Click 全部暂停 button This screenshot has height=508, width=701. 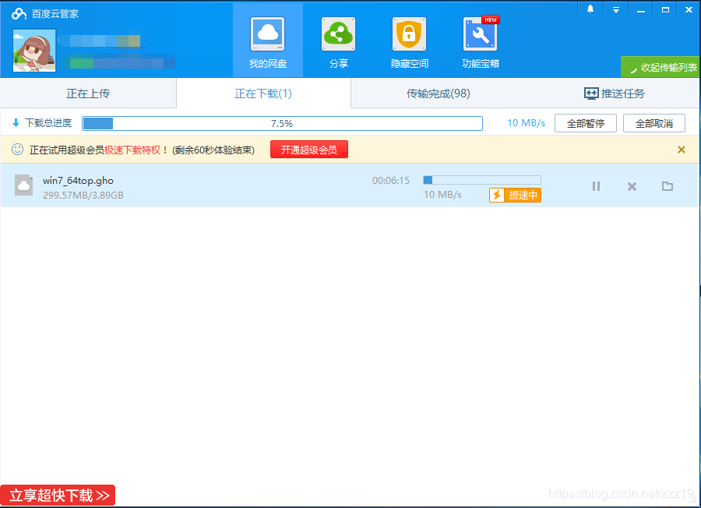tap(585, 123)
